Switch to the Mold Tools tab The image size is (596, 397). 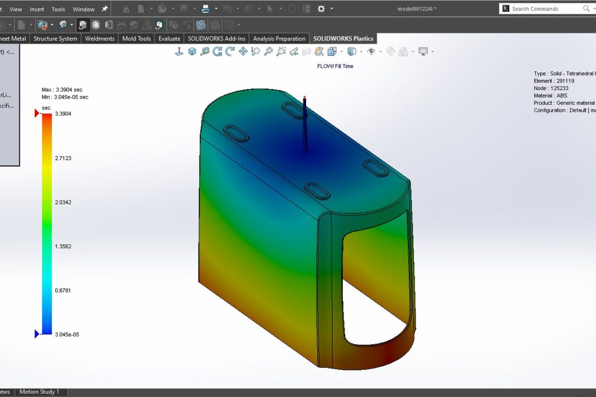[x=136, y=38]
